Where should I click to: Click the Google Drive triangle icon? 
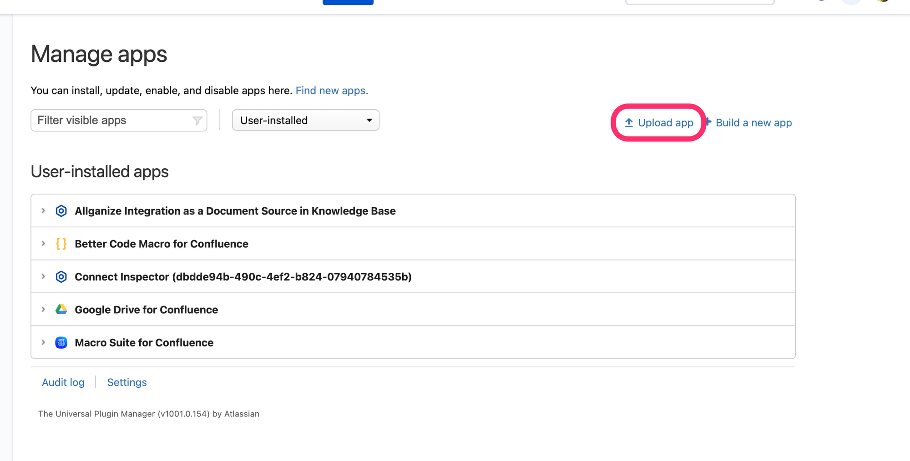61,310
